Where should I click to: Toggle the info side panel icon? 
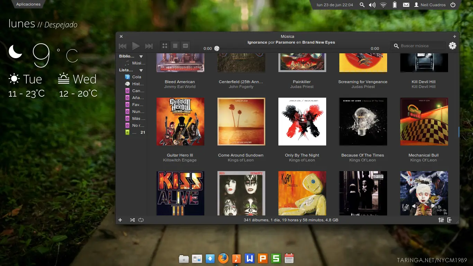[449, 220]
